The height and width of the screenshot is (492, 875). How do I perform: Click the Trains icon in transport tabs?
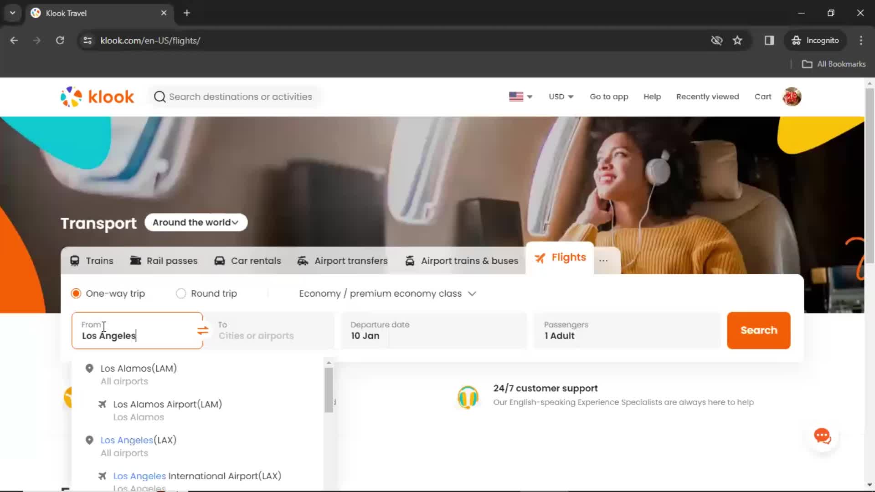pos(76,261)
